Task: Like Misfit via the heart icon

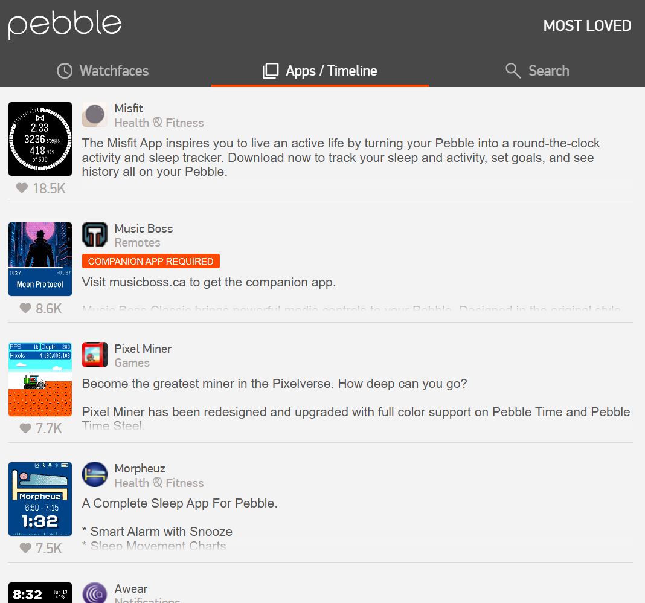Action: click(22, 188)
